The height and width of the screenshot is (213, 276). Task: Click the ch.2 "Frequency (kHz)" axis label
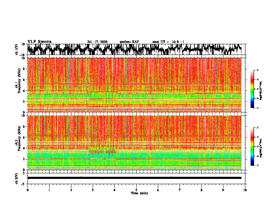tap(20, 138)
